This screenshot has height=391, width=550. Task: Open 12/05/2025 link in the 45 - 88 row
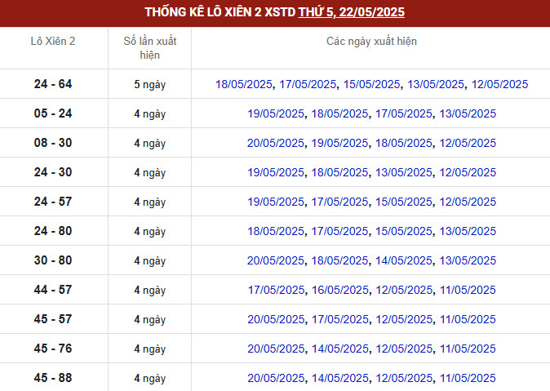point(404,379)
